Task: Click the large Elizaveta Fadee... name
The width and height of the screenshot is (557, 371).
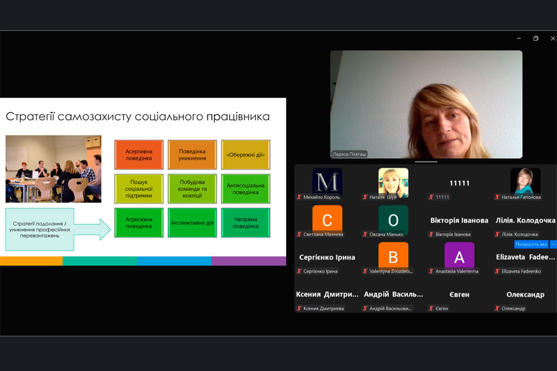Action: tap(525, 257)
